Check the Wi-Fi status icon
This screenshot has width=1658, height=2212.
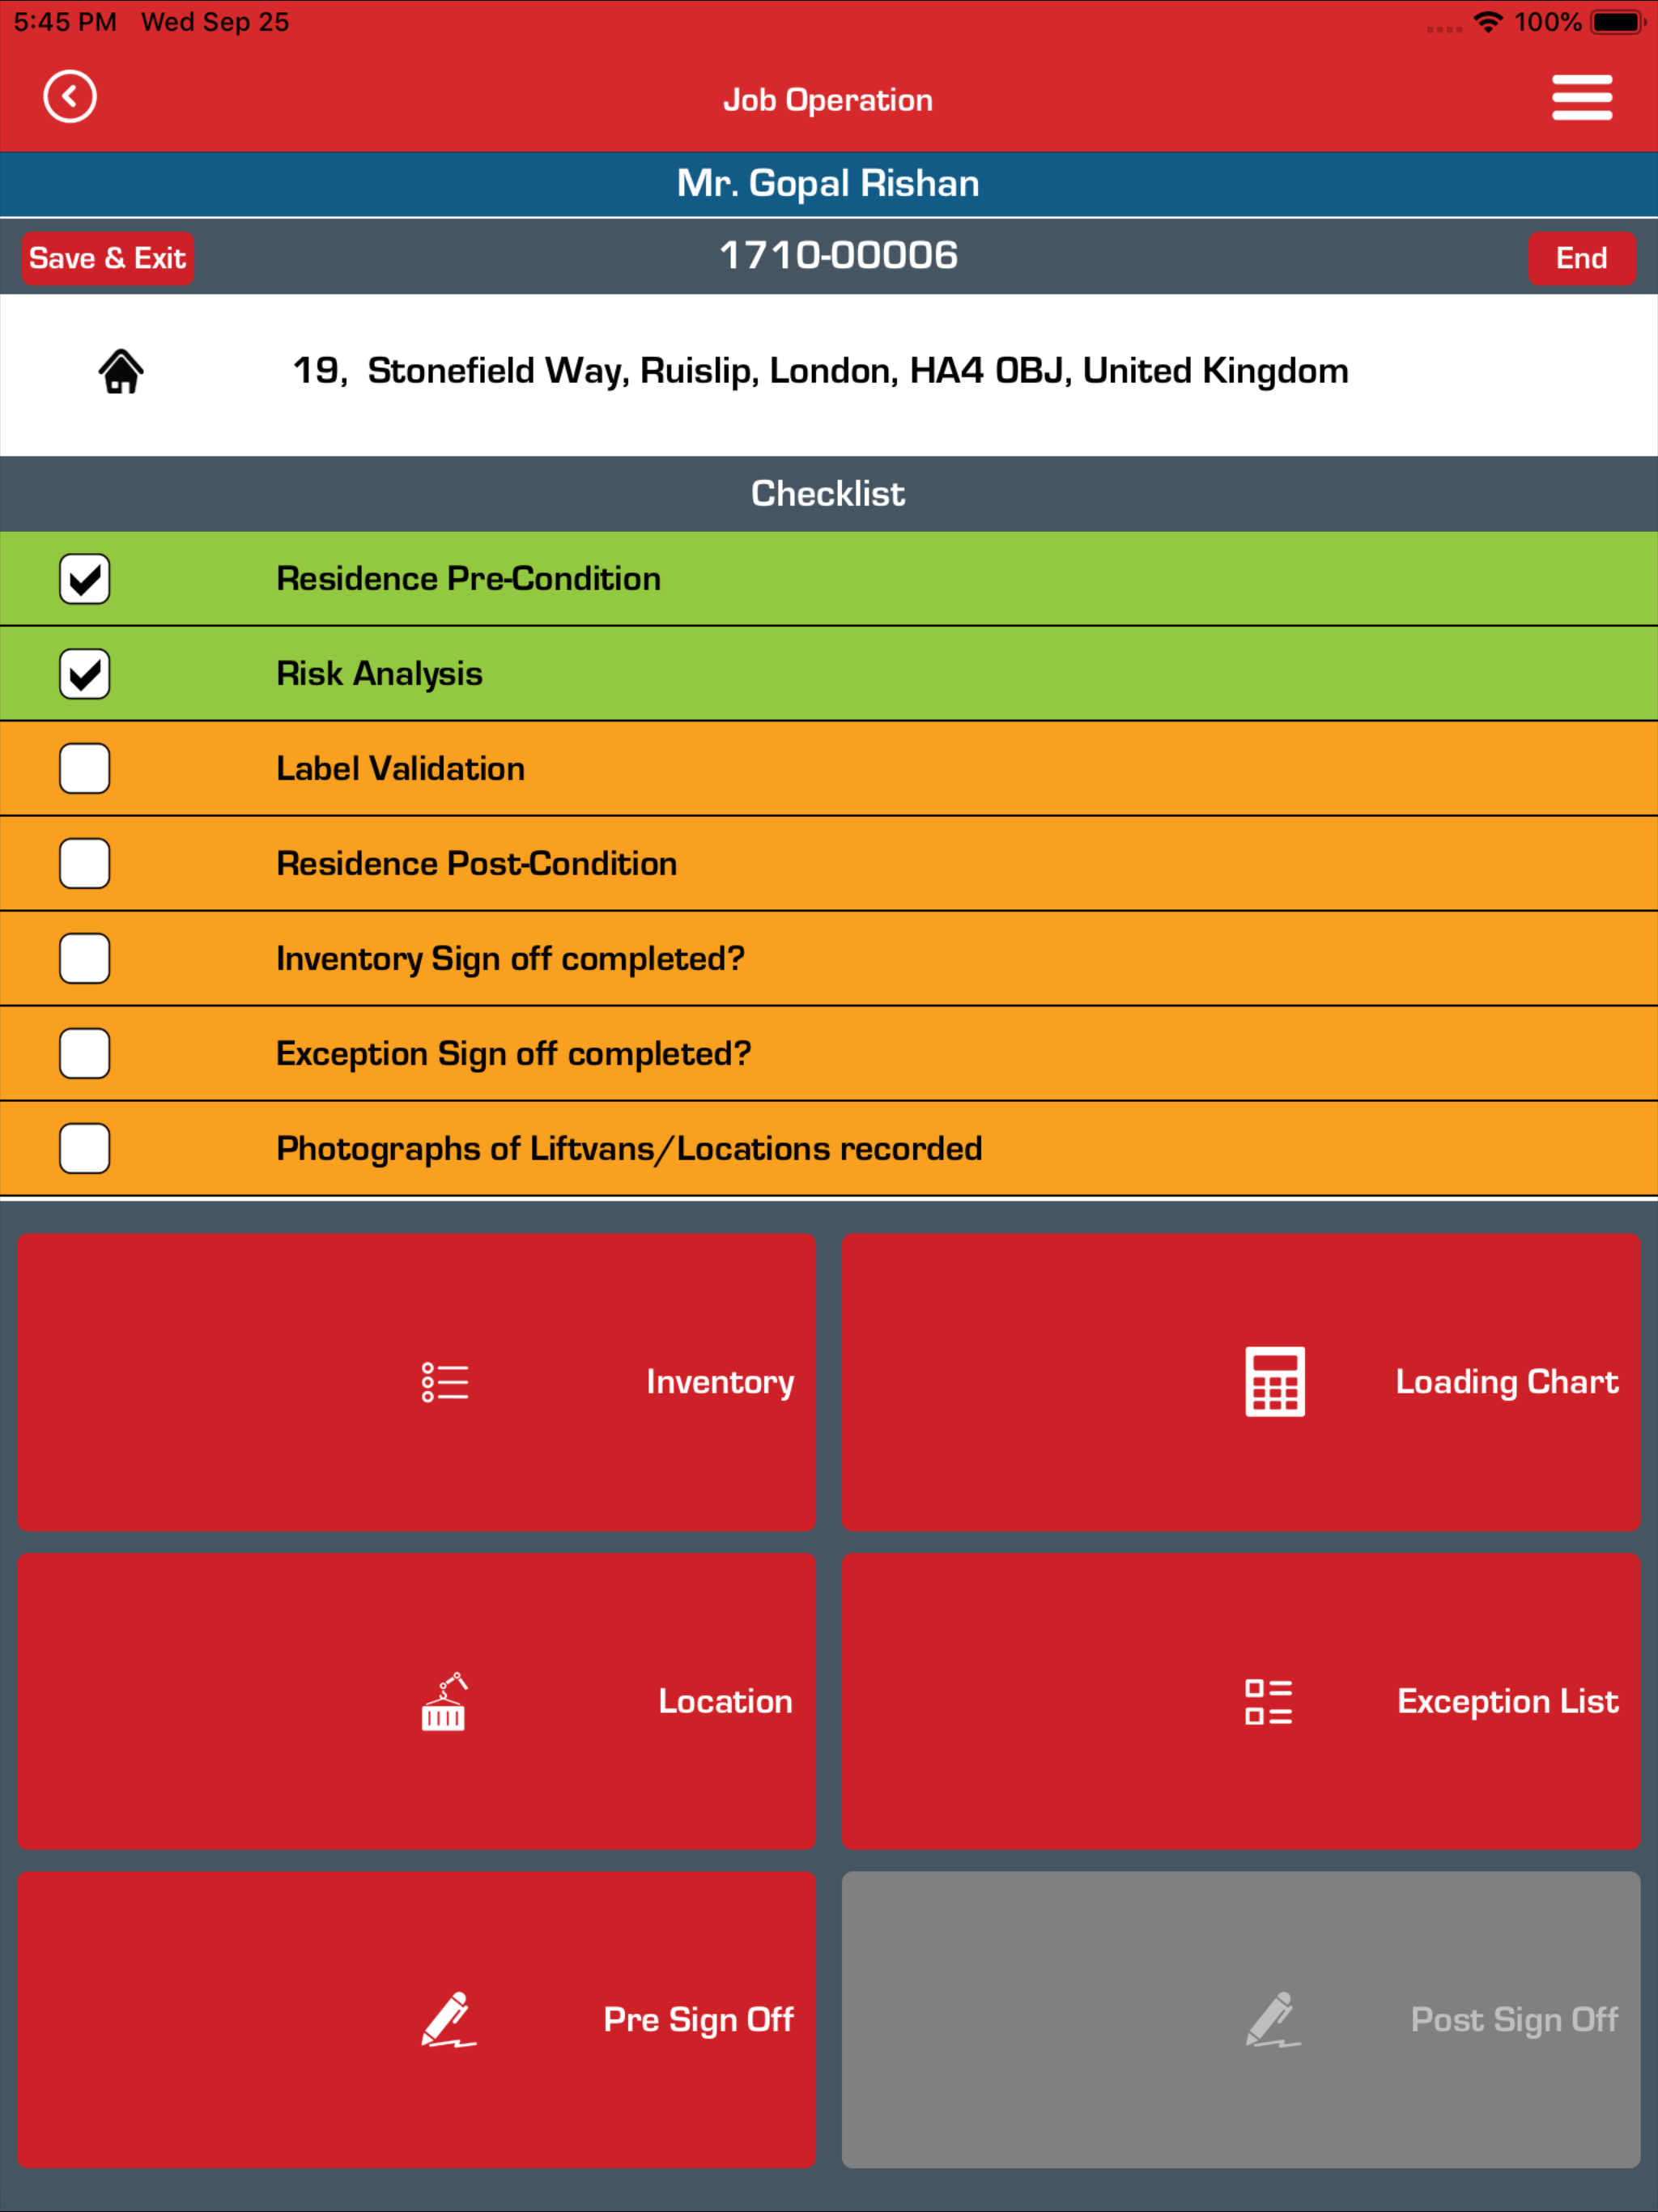coord(1489,22)
